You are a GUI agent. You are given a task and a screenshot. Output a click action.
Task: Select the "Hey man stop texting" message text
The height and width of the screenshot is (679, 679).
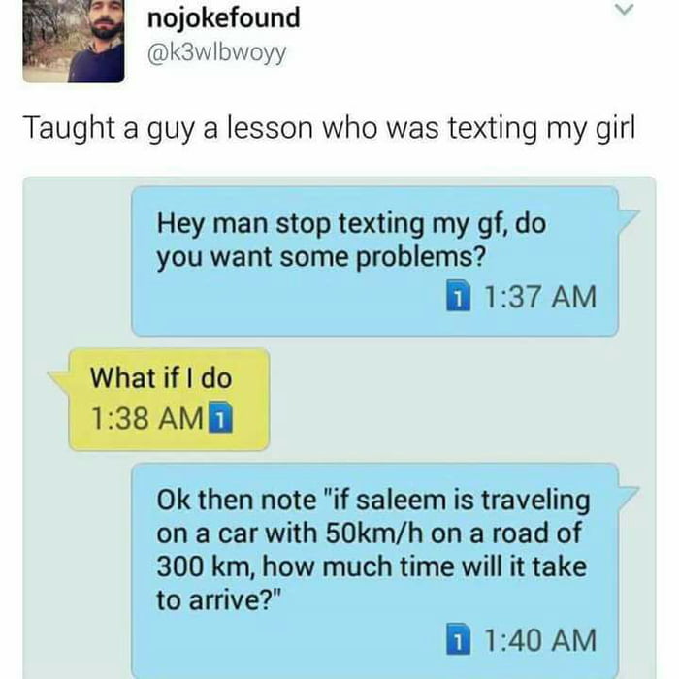[351, 241]
